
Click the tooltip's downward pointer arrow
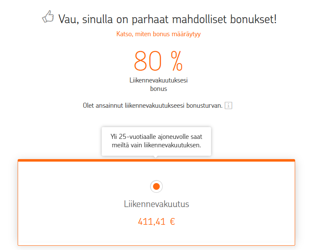click(156, 157)
